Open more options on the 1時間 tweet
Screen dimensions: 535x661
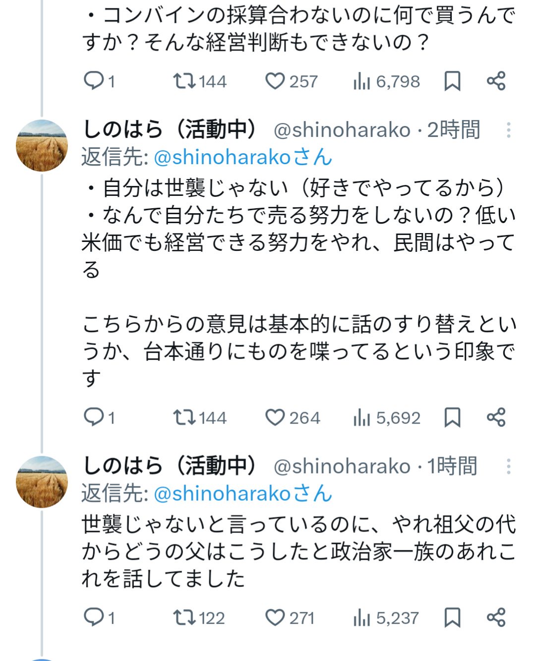point(508,467)
